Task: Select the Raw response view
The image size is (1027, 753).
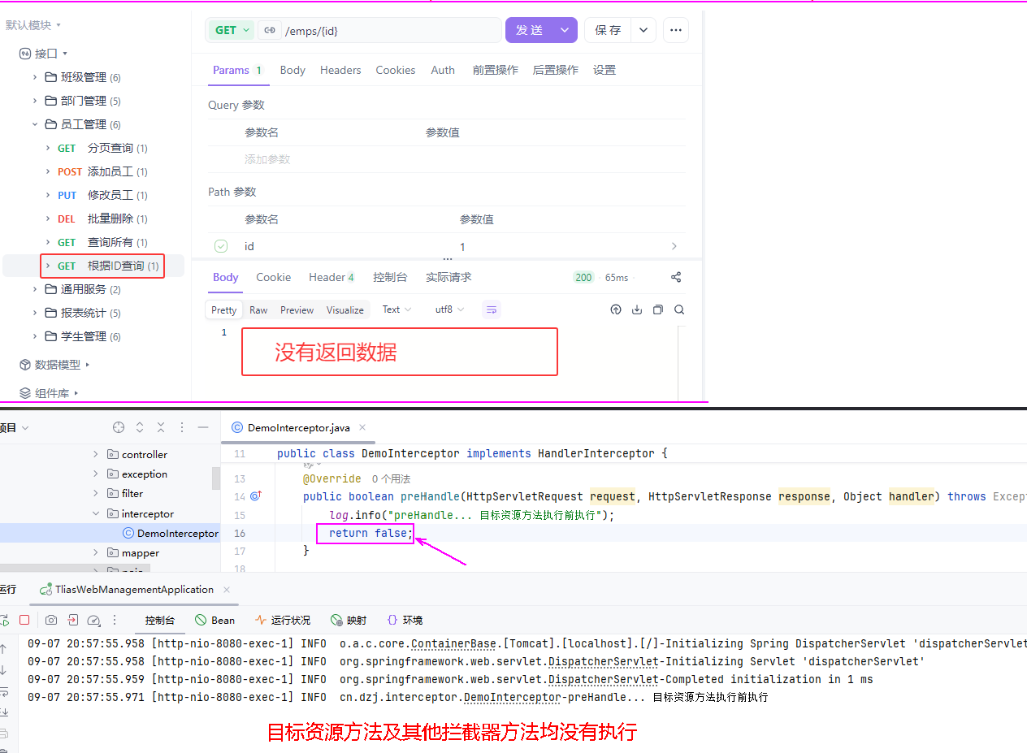Action: [258, 309]
